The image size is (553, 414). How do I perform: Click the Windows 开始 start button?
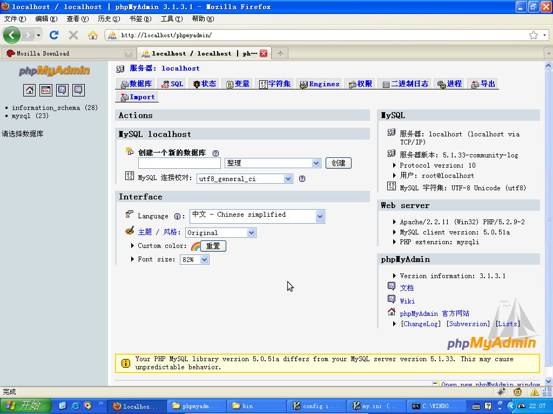point(26,406)
